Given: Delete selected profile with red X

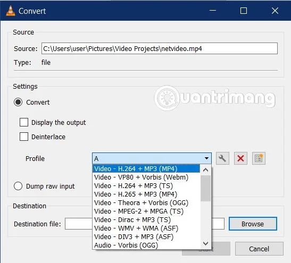Looking at the screenshot, I should click(240, 158).
